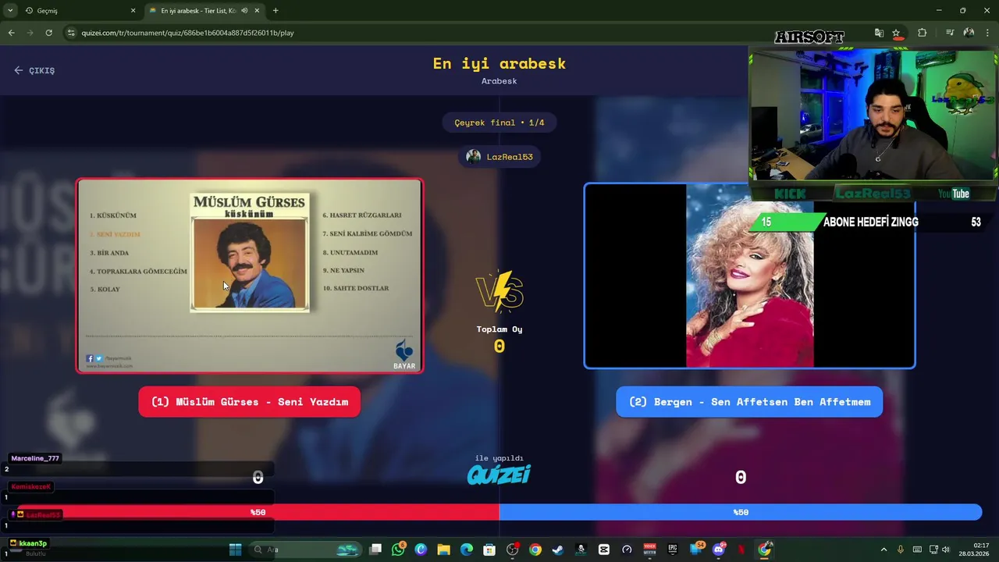
Task: Go back in the browser
Action: tap(11, 33)
